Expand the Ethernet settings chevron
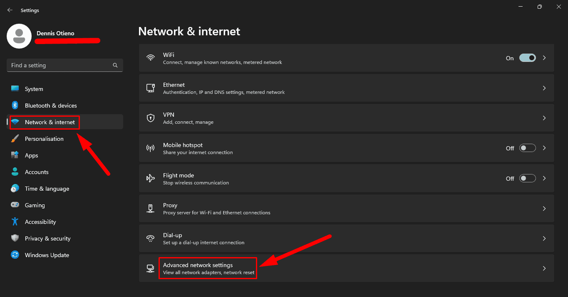The width and height of the screenshot is (568, 297). pyautogui.click(x=544, y=88)
